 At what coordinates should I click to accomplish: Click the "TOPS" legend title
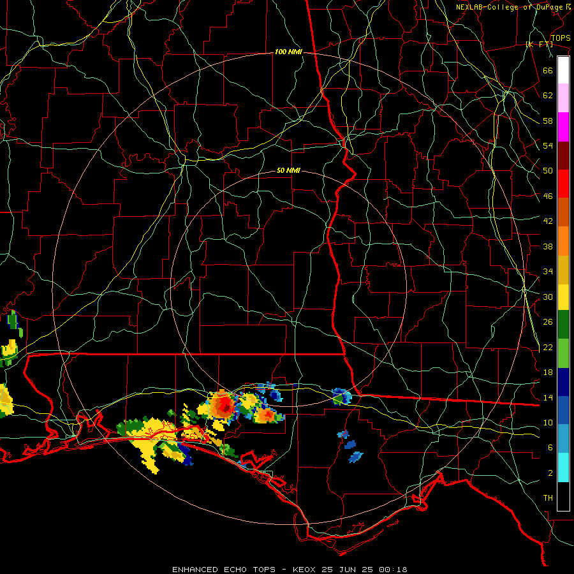click(561, 38)
